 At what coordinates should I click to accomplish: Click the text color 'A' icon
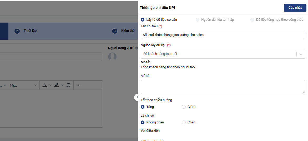(x=45, y=85)
